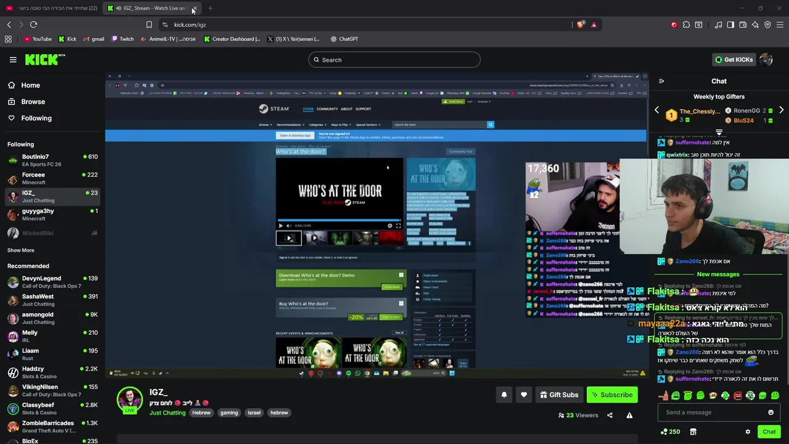Open Brave VPN shield icon

click(x=767, y=25)
